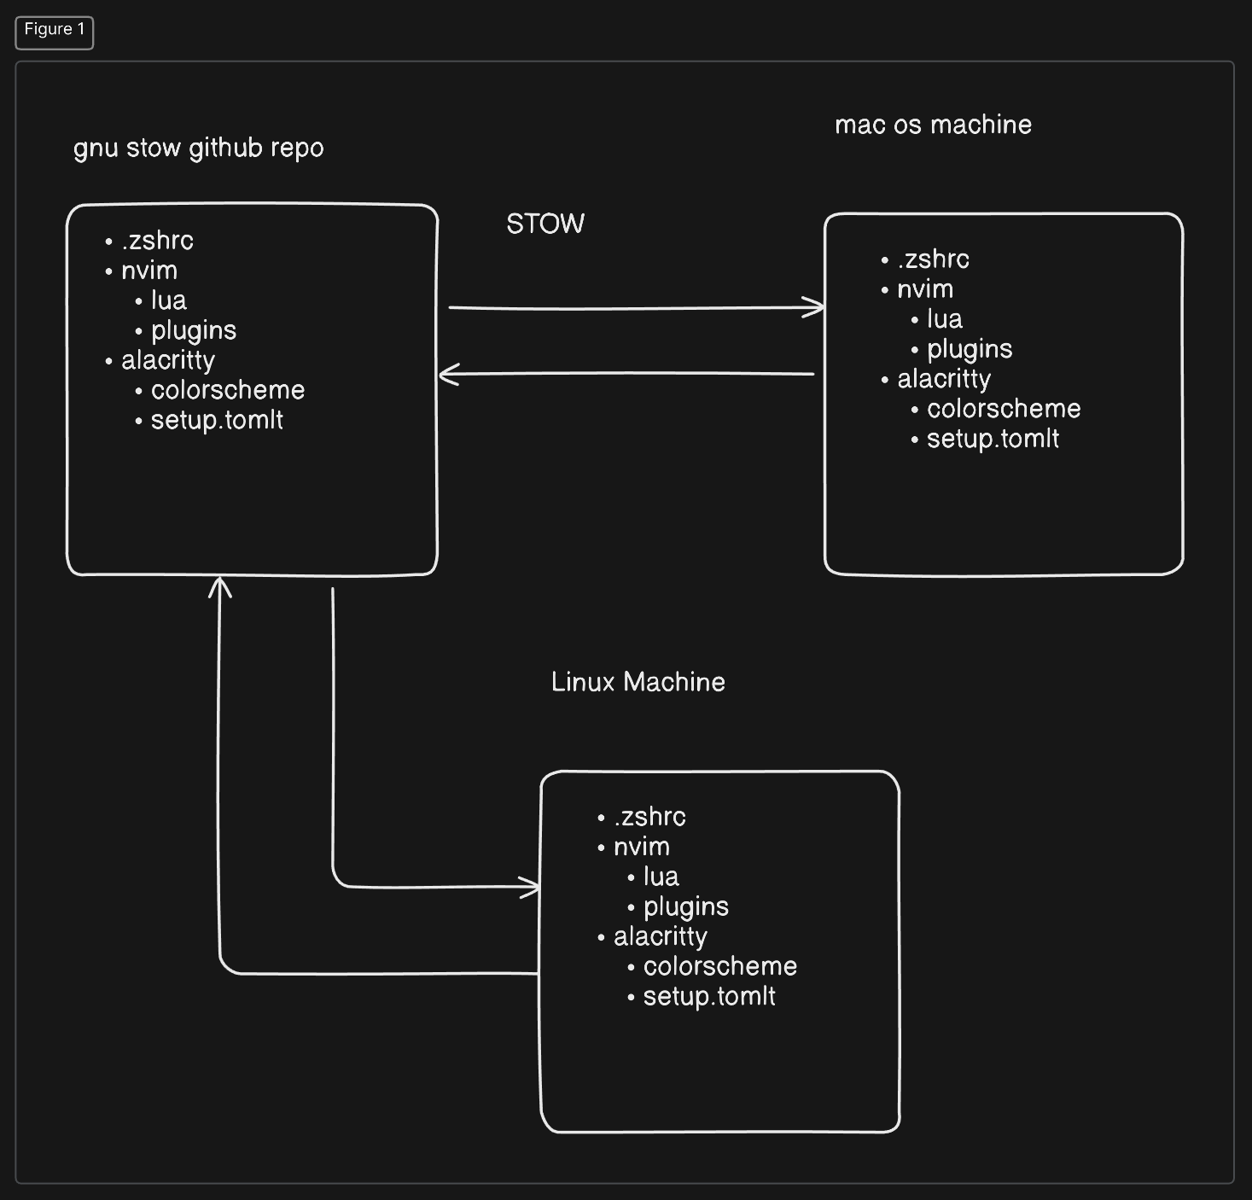Click setup.tomlt in the github repo box

(x=218, y=420)
